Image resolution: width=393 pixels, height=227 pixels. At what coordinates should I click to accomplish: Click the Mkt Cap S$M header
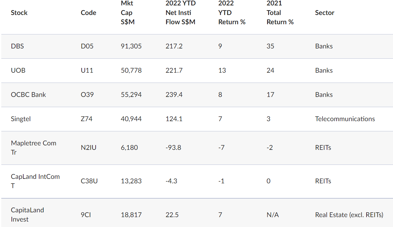click(x=127, y=13)
